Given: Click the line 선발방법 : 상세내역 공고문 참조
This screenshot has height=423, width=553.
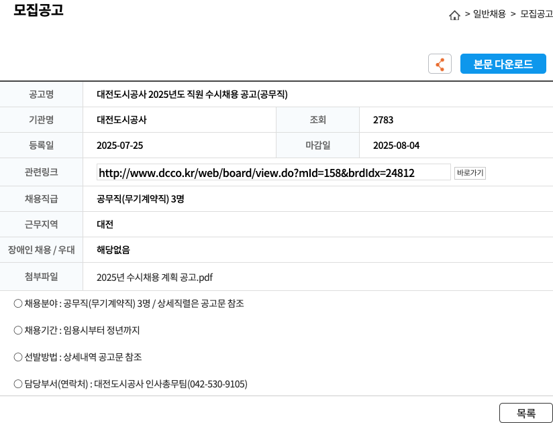Looking at the screenshot, I should click(x=78, y=357).
